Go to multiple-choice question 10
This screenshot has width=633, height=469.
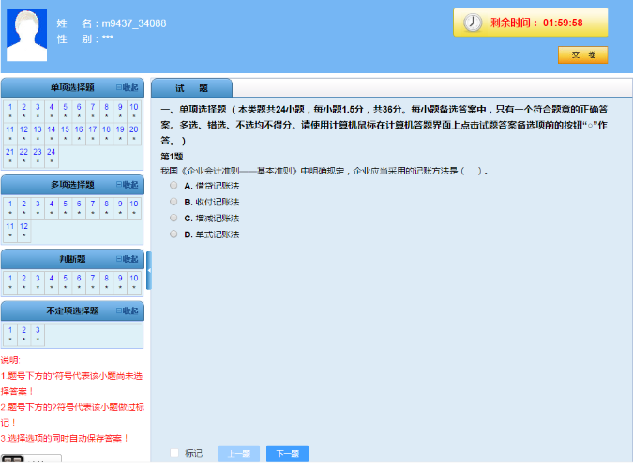(x=133, y=207)
